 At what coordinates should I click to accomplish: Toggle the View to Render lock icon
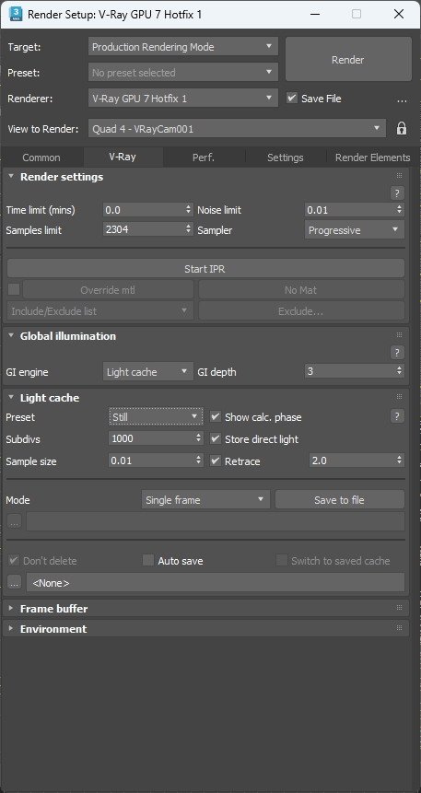pos(402,128)
